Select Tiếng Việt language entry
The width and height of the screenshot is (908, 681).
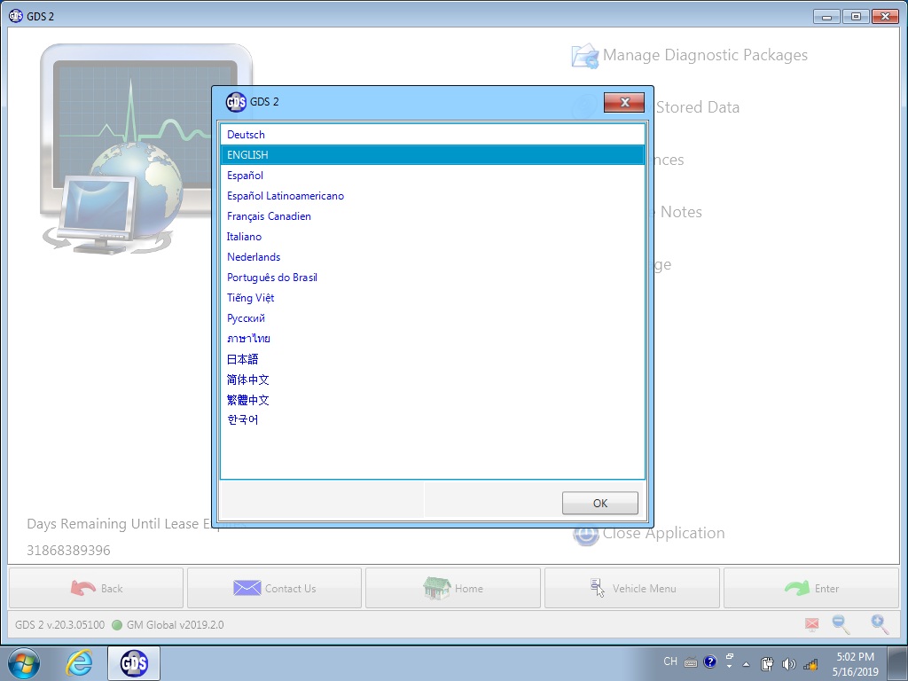point(433,298)
